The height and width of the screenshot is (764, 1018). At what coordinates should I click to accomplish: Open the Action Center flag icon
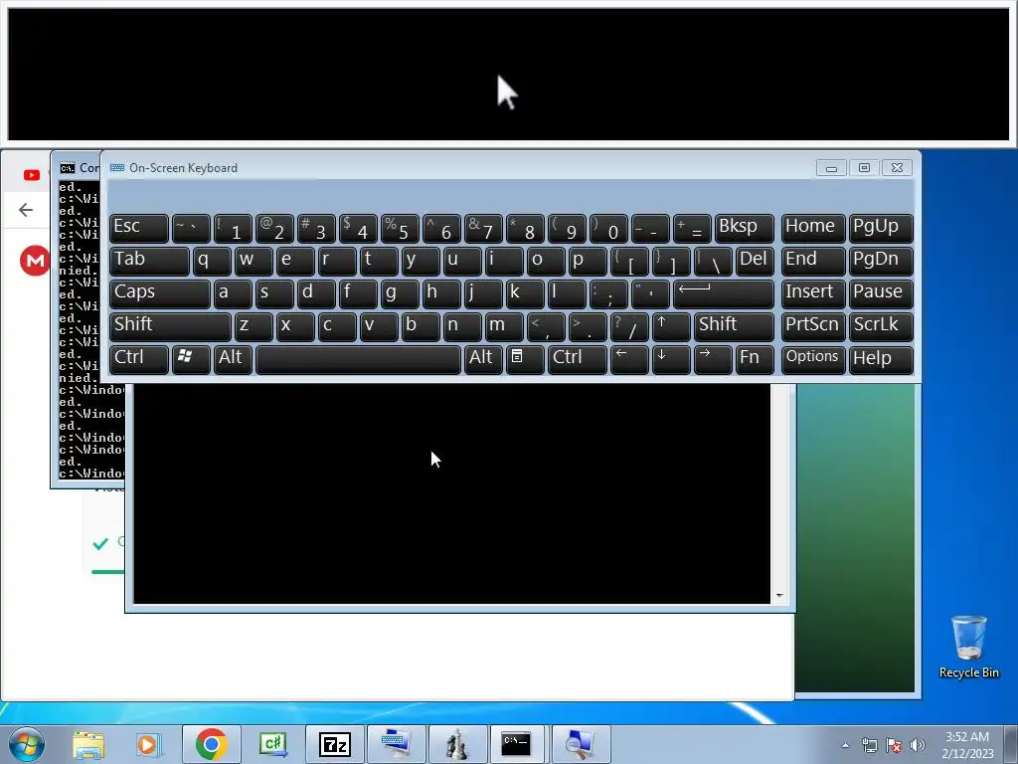tap(894, 745)
